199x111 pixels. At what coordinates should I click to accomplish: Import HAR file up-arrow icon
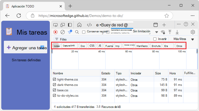coord(170,32)
